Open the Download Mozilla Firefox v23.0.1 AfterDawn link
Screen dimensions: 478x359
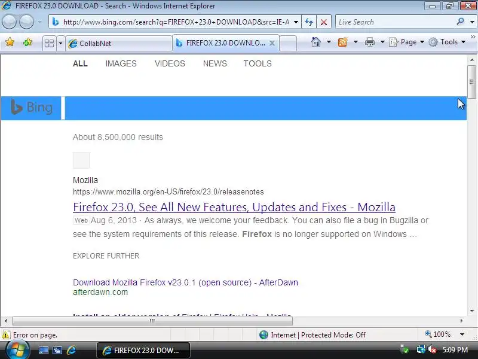(185, 282)
